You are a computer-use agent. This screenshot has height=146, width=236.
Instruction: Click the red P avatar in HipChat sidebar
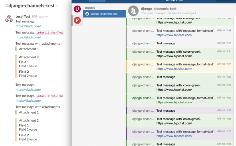77,20
